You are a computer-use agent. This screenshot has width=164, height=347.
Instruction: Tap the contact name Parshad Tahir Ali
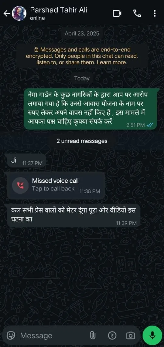point(59,10)
